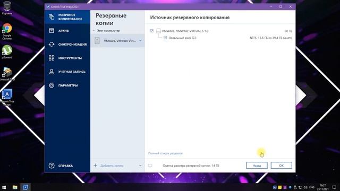Click the Acronis logo in the title bar

tap(48, 7)
